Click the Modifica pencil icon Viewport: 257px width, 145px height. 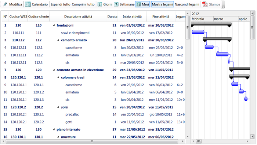[x=5, y=4]
